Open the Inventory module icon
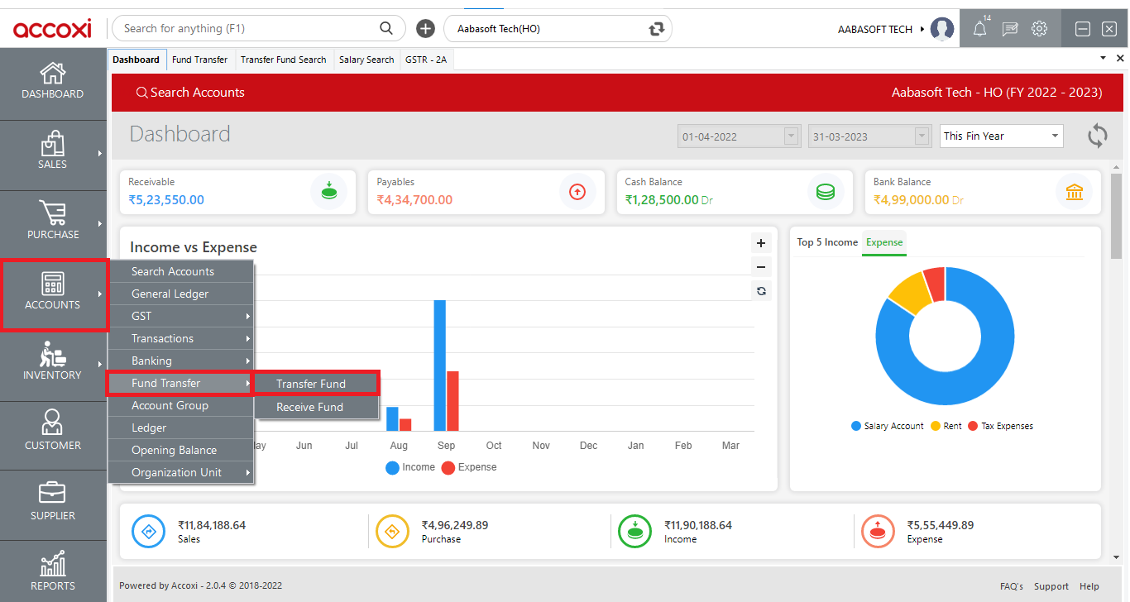This screenshot has width=1130, height=602. [53, 354]
